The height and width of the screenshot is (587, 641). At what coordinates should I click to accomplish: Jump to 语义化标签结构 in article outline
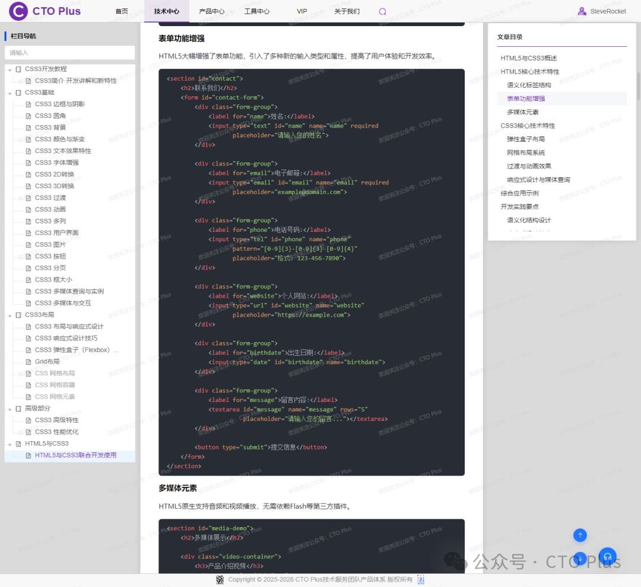pos(529,85)
